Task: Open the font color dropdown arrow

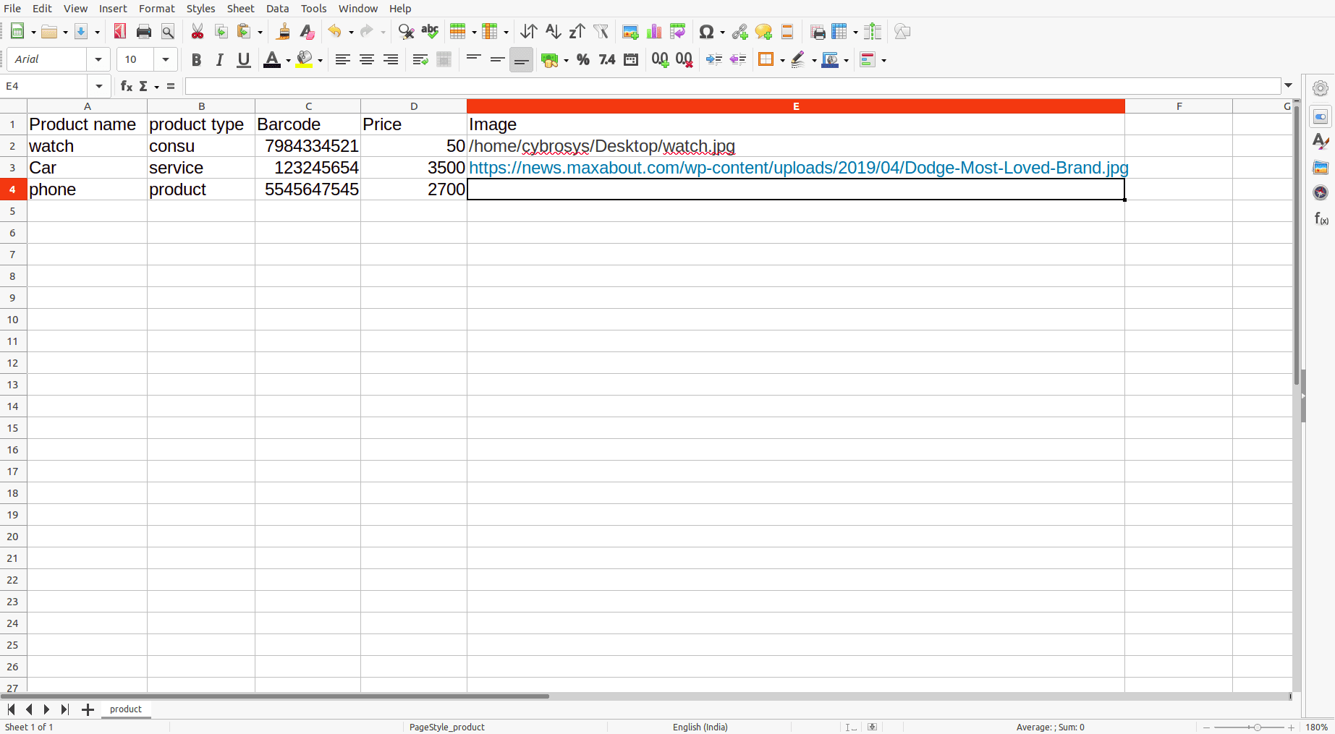Action: pos(288,60)
